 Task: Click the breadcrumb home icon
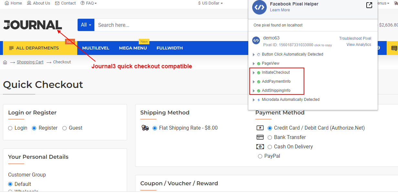5,62
